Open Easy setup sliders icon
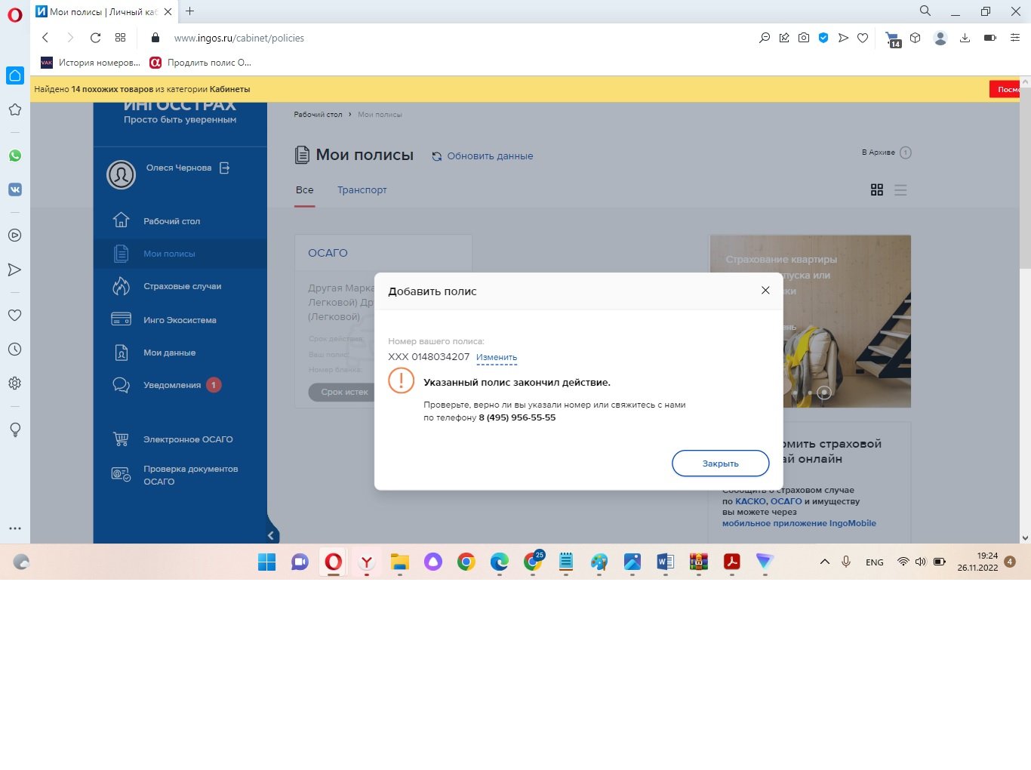Screen dimensions: 1031x770 point(1015,38)
